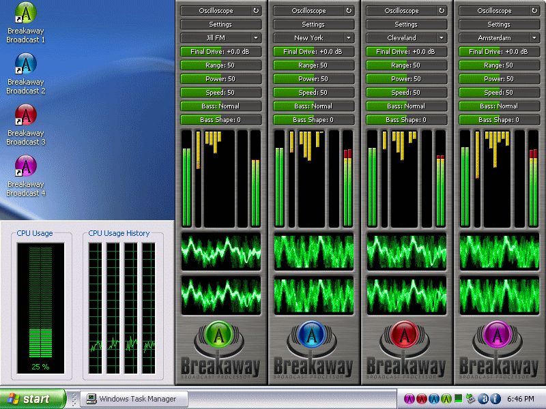546x409 pixels.
Task: Cycle the Oscilloscope display in Amsterdam panel
Action: tap(534, 11)
